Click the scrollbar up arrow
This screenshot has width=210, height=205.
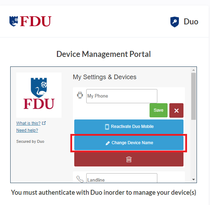click(193, 70)
